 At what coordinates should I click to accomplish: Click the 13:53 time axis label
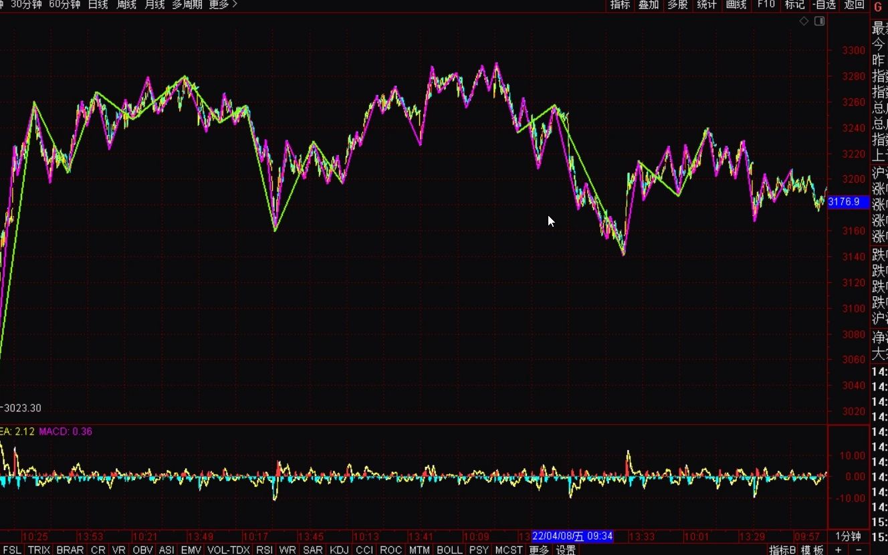pos(90,536)
